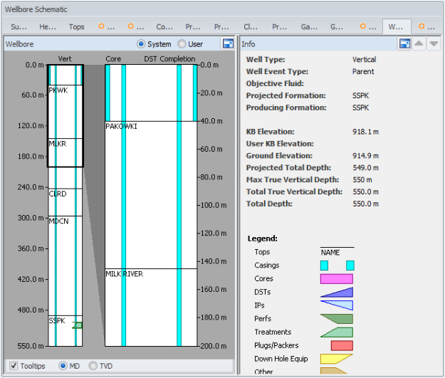Click the pink Cores legend swatch

click(x=337, y=278)
